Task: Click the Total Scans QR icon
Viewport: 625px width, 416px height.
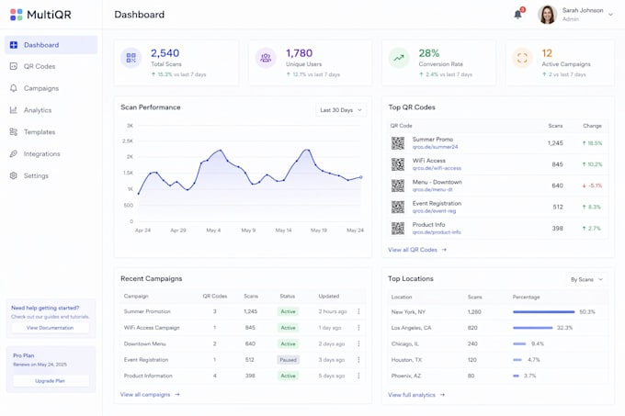Action: 131,58
